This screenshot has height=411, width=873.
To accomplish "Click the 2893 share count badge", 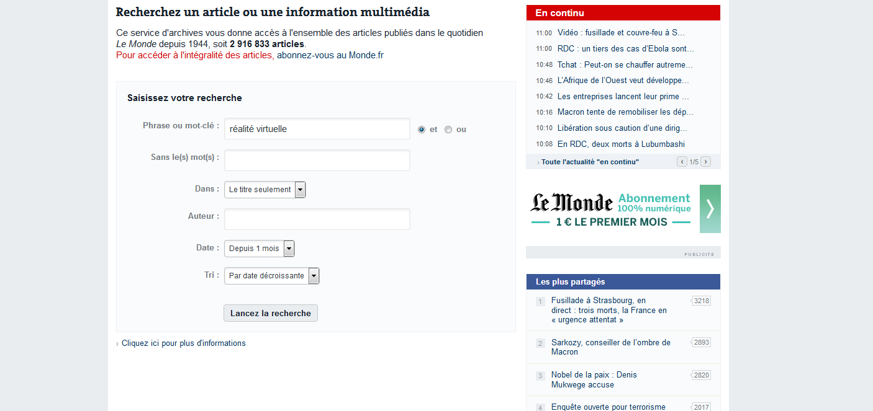I will [x=701, y=342].
